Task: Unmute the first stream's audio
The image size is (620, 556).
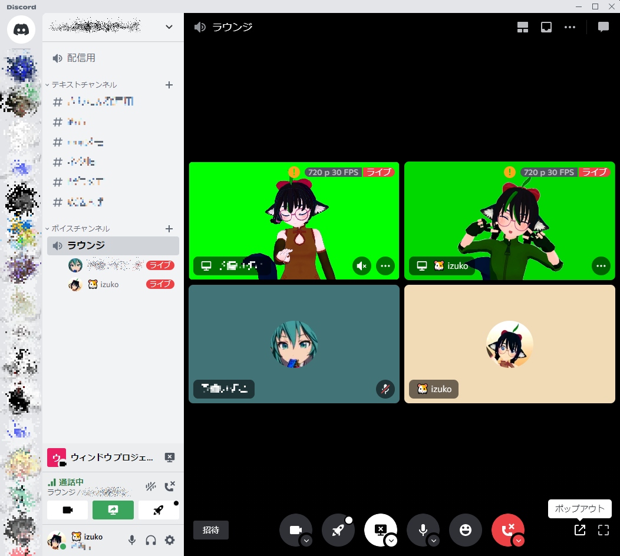Action: [x=361, y=266]
